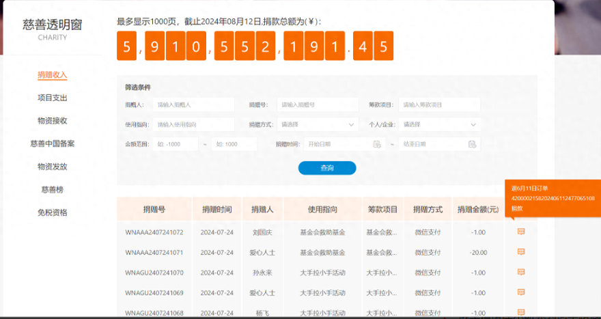Expand the 捐赠方式 dropdown

[x=318, y=124]
